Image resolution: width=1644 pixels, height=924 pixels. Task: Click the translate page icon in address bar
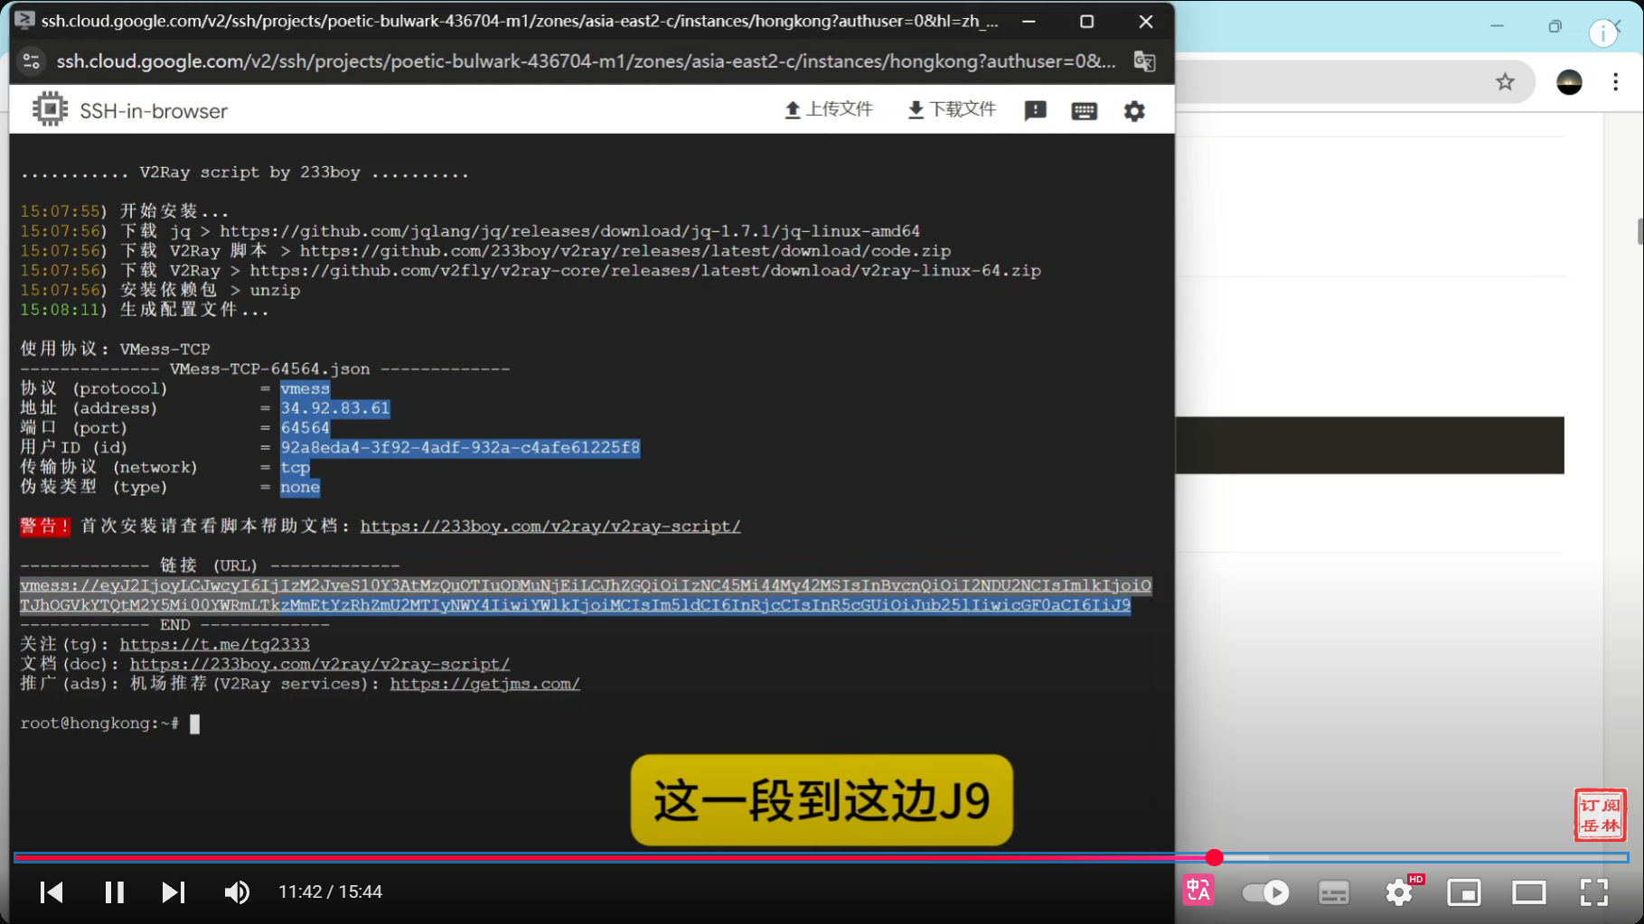tap(1144, 61)
